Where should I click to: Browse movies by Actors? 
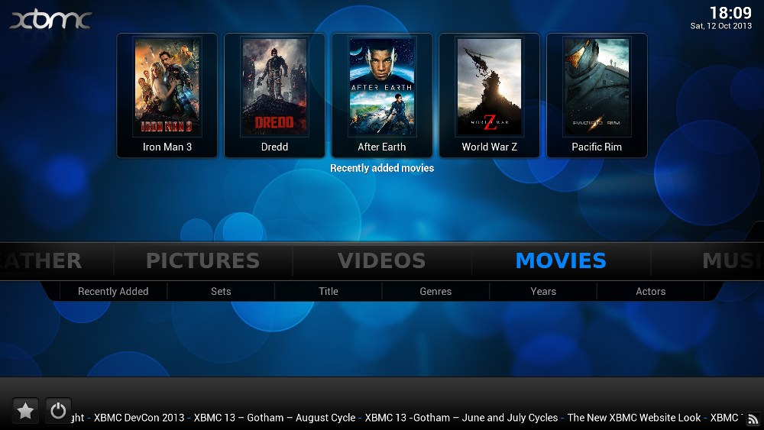pos(650,291)
